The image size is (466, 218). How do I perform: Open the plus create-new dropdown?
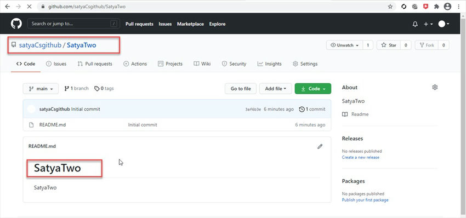point(428,24)
